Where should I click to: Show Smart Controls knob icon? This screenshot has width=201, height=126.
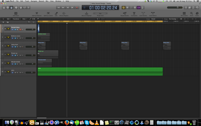click(x=21, y=8)
